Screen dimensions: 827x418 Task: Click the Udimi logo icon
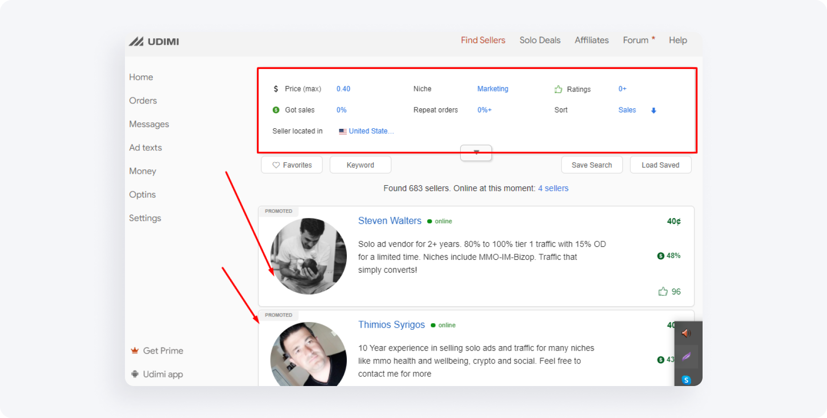click(136, 41)
